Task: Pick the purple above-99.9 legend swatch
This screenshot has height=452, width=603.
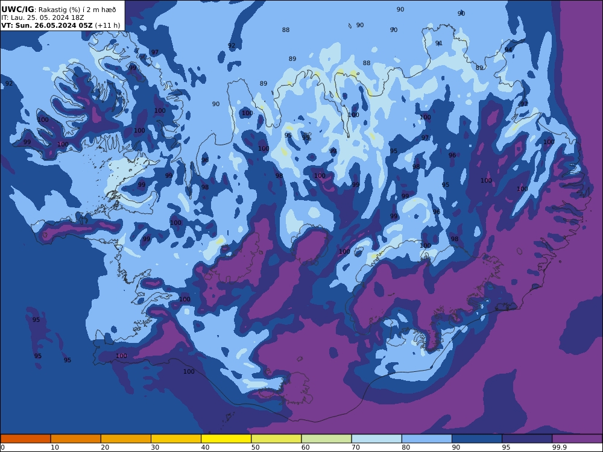Action: pyautogui.click(x=577, y=439)
